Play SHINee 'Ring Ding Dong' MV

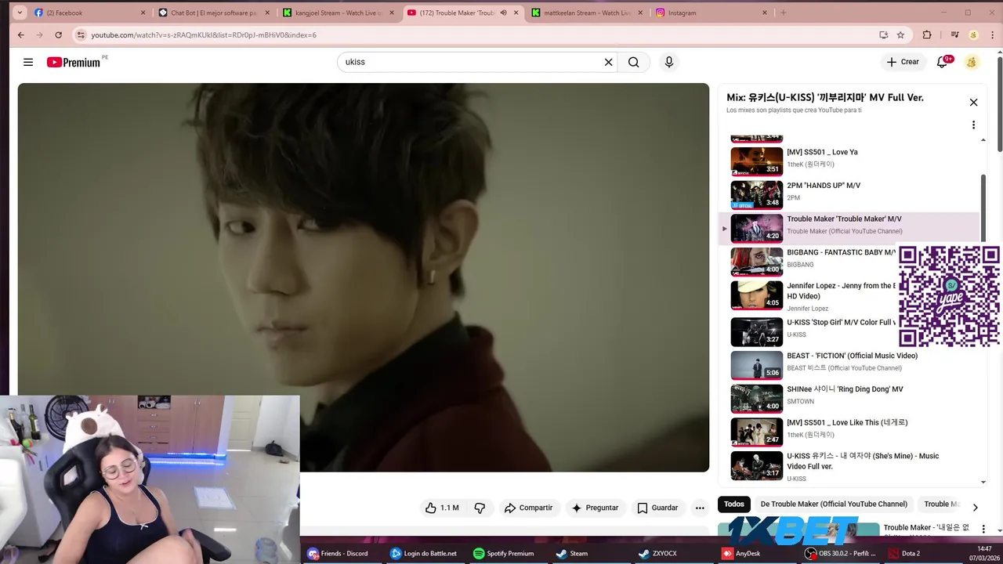[x=849, y=399]
